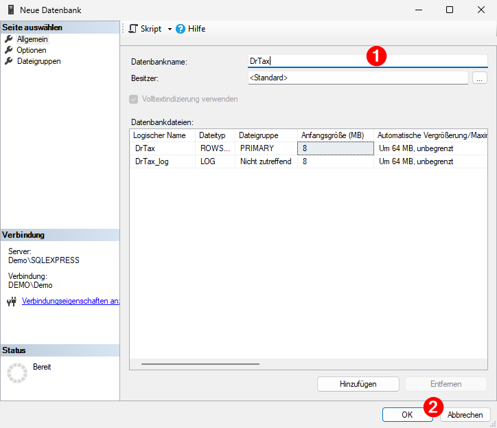Select the Allgemein page
Image resolution: width=497 pixels, height=428 pixels.
point(32,39)
